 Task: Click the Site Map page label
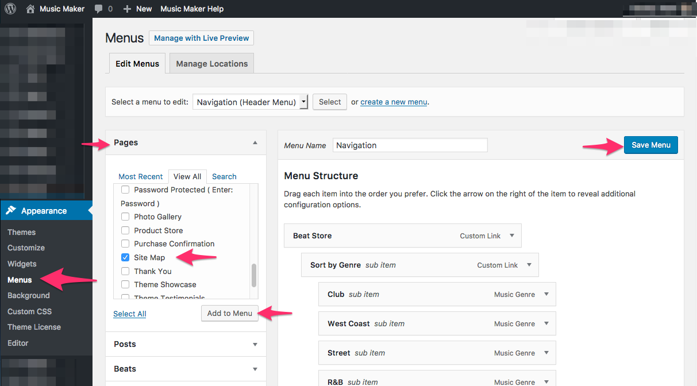coord(149,257)
